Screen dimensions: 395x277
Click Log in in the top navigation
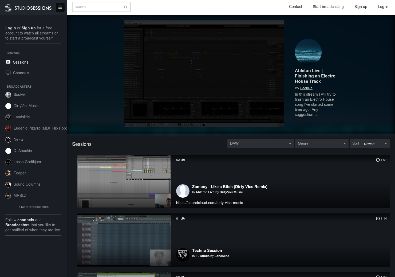pyautogui.click(x=383, y=7)
